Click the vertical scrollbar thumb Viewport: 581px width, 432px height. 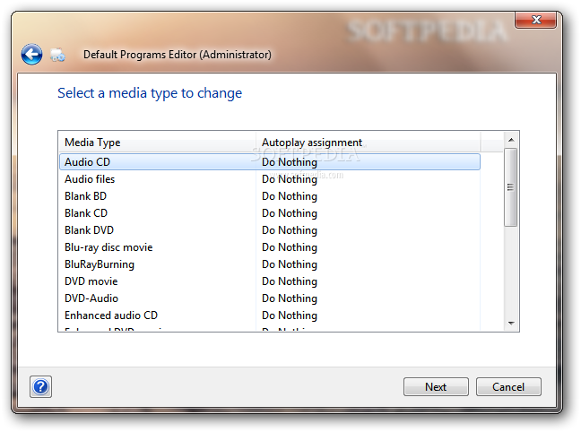(510, 187)
